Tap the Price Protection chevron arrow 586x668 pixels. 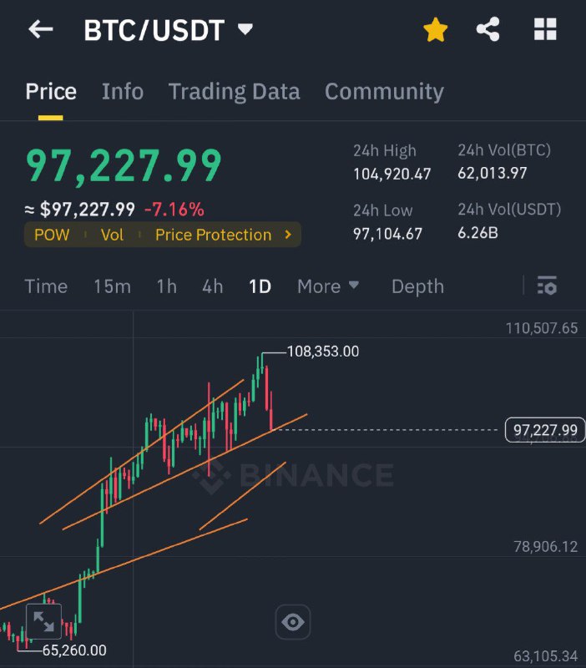pos(288,235)
